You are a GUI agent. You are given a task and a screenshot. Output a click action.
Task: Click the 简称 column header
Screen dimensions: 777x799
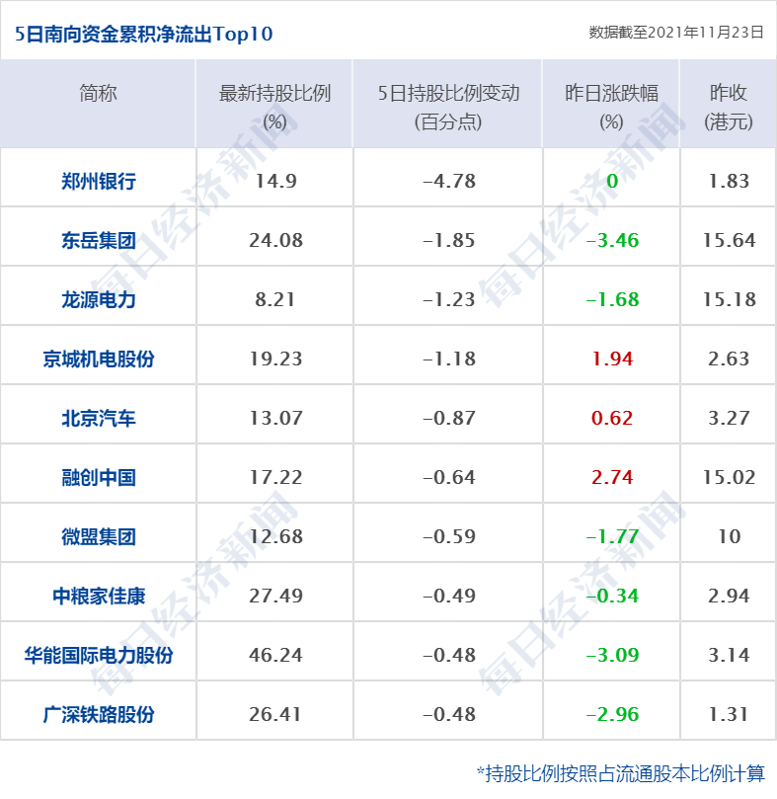[98, 94]
